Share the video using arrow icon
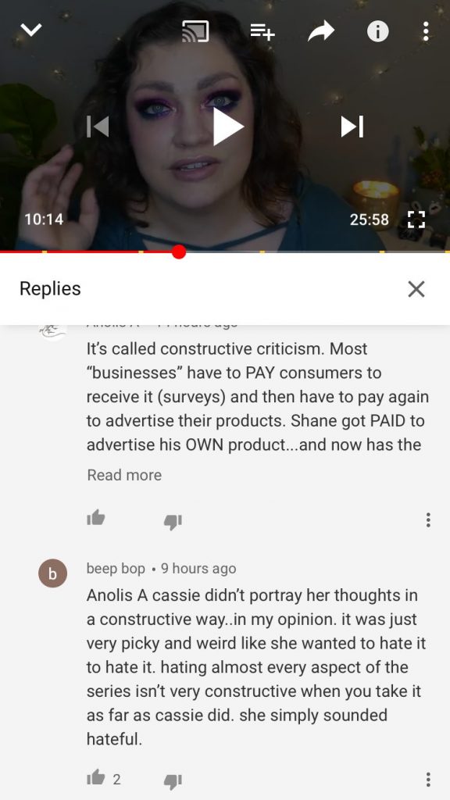The image size is (450, 800). [x=321, y=31]
